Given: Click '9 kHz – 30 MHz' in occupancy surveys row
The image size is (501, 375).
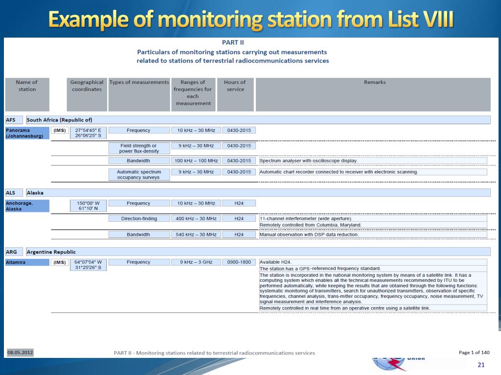Looking at the screenshot, I should pyautogui.click(x=196, y=172).
